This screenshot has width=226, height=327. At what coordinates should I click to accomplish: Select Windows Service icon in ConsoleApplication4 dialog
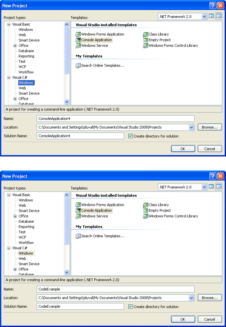click(x=78, y=46)
